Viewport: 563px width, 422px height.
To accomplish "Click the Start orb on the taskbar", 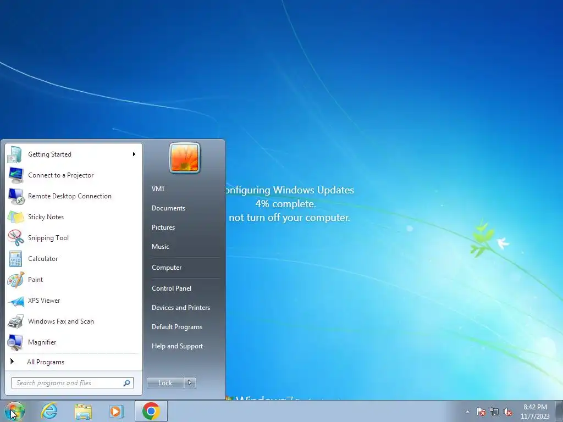I will (14, 411).
